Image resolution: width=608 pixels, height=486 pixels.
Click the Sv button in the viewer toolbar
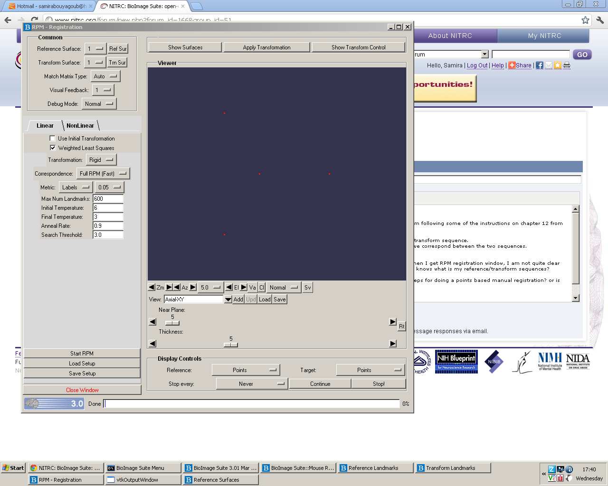click(308, 288)
